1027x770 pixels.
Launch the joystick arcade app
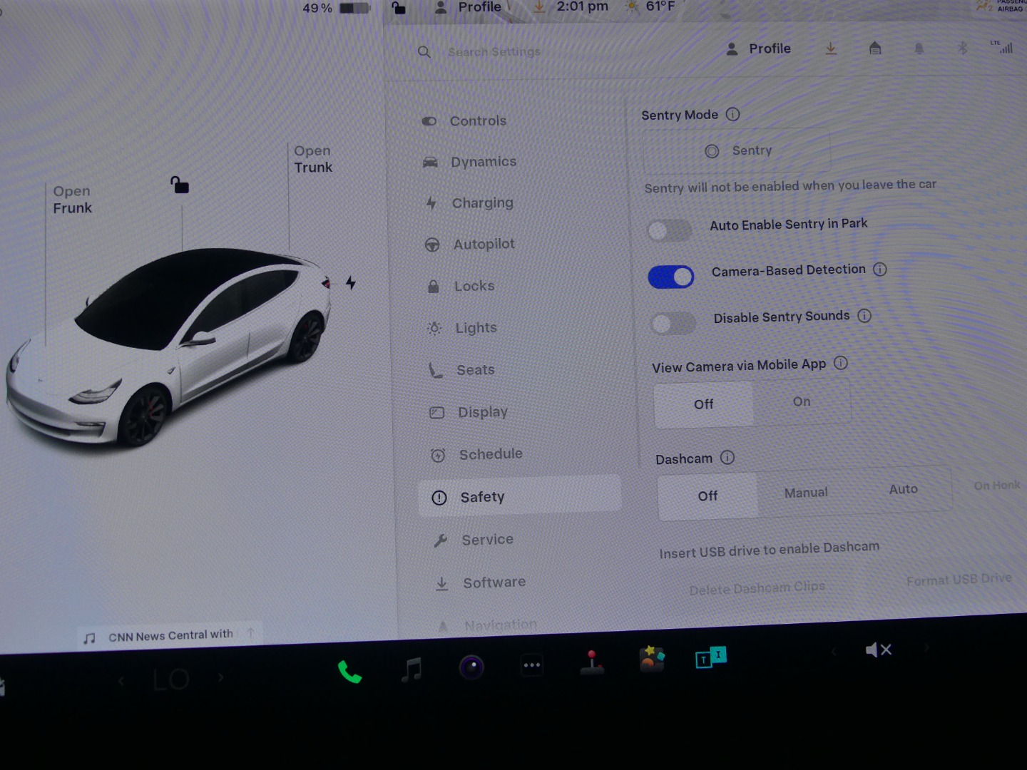(592, 662)
